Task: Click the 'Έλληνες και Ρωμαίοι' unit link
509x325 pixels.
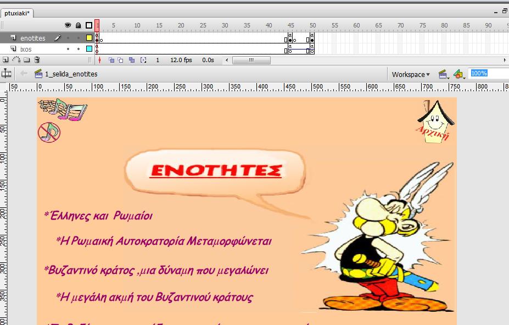Action: pos(98,216)
